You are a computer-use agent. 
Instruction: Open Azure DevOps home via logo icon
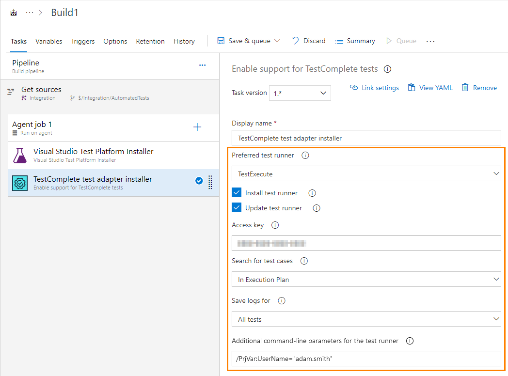coord(13,12)
